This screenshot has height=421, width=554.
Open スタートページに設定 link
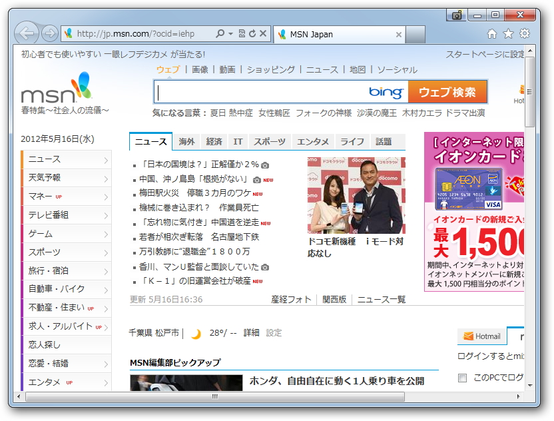pyautogui.click(x=485, y=55)
